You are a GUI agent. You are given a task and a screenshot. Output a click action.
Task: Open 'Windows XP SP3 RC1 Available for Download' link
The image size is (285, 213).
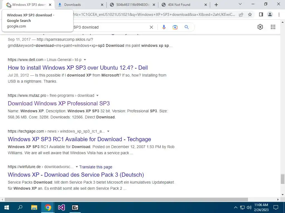pyautogui.click(x=79, y=139)
